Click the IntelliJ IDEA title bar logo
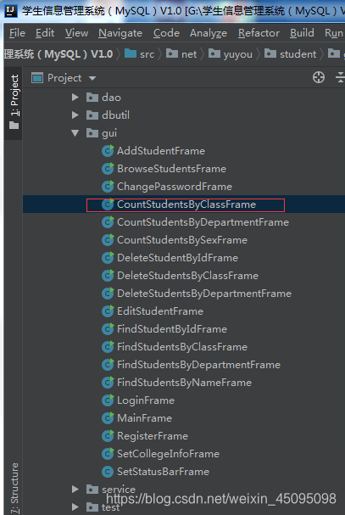 [x=11, y=11]
